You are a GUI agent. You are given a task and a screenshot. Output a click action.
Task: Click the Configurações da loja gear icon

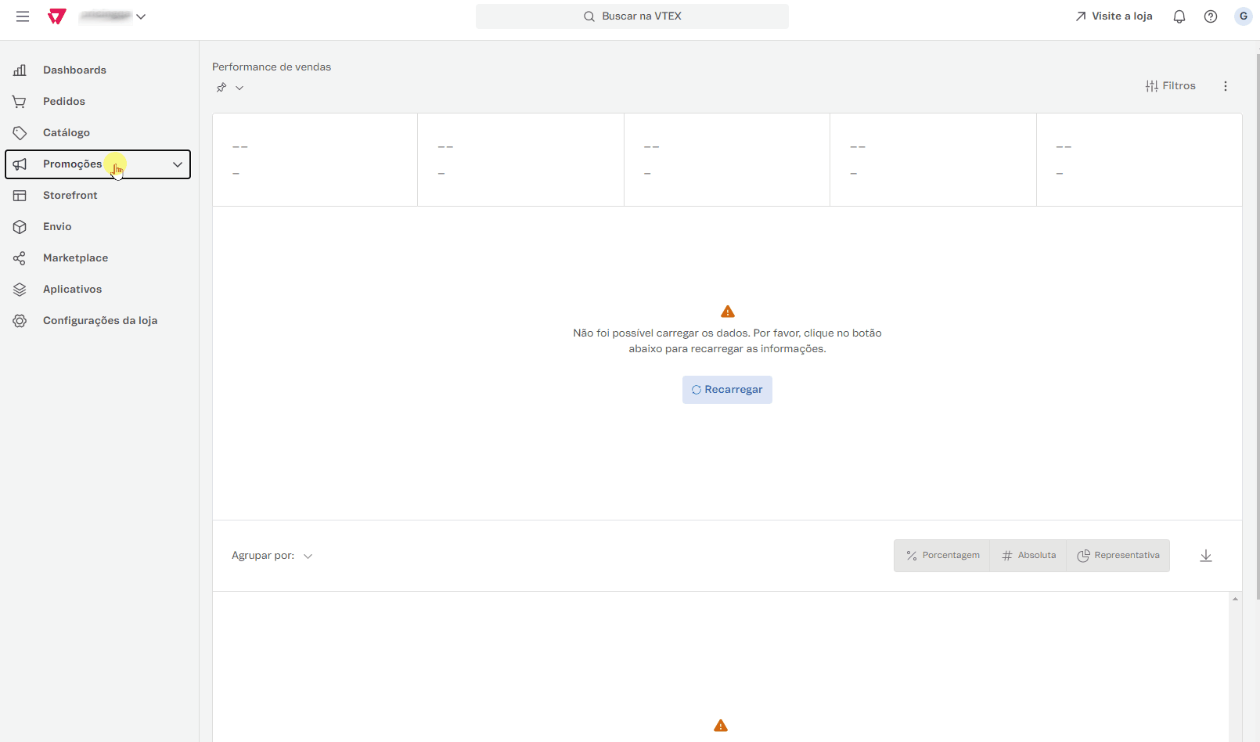[x=20, y=320]
